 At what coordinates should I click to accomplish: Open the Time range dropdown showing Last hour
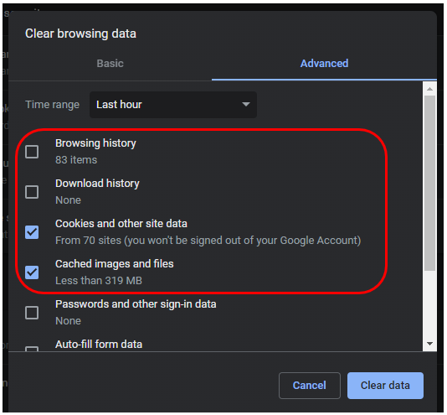(x=173, y=105)
